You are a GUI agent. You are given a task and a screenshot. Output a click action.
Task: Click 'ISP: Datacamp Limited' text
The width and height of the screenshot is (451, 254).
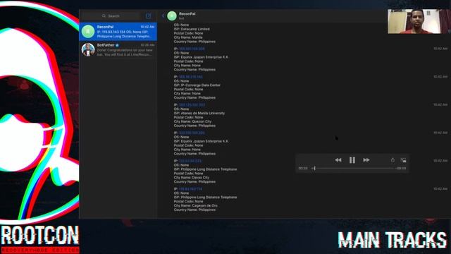(192, 29)
